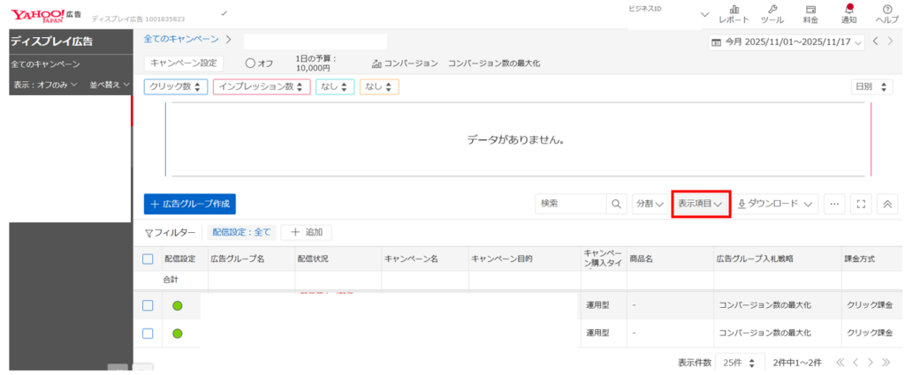This screenshot has height=375, width=905.
Task: Expand the ダウンロード dropdown
Action: click(x=776, y=203)
